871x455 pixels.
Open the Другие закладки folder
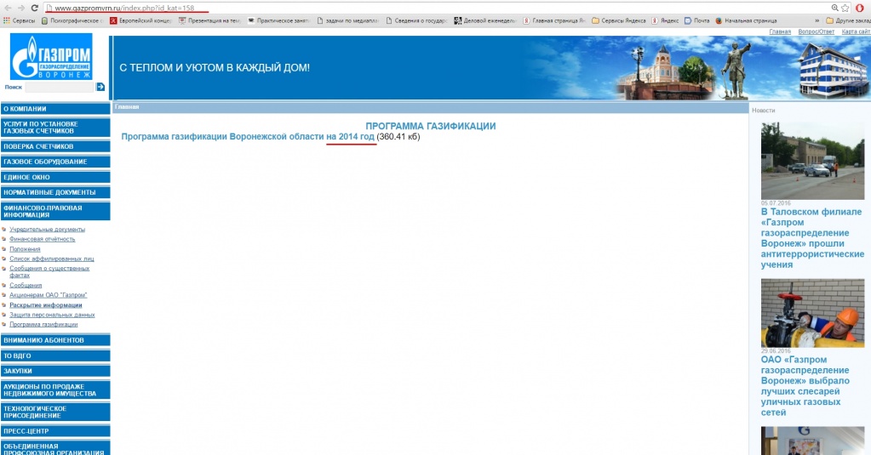point(848,20)
